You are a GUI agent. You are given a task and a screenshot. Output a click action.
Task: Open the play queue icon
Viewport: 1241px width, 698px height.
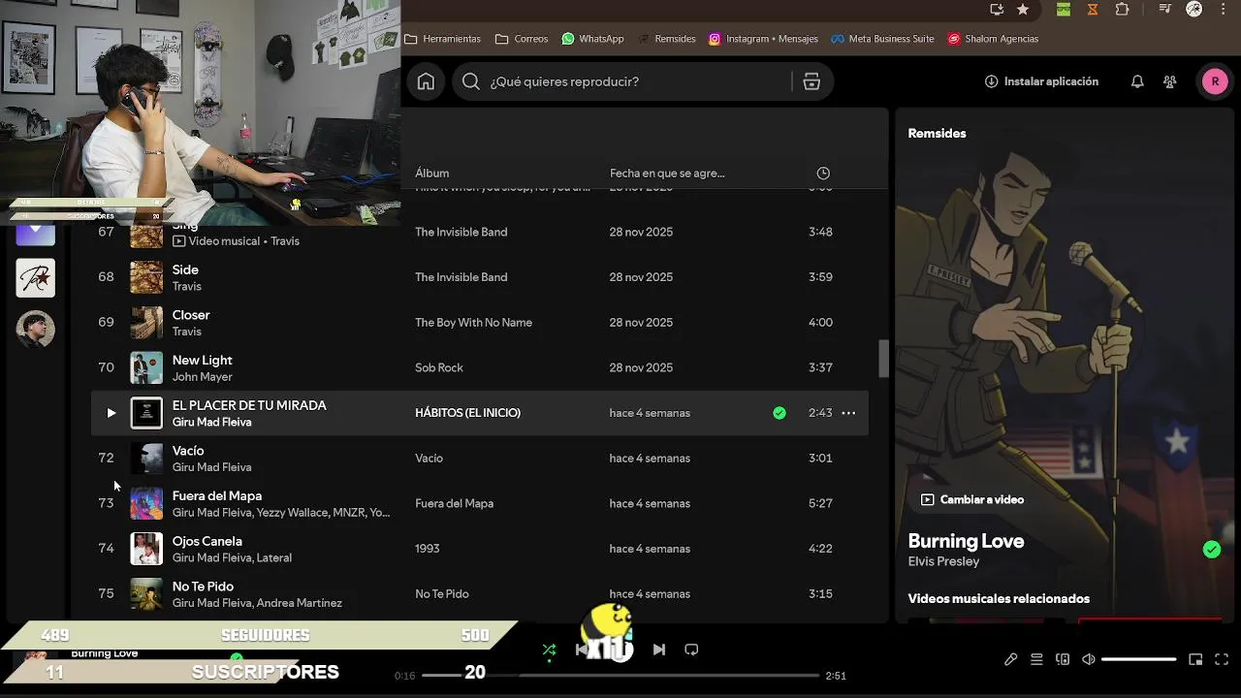[1036, 659]
